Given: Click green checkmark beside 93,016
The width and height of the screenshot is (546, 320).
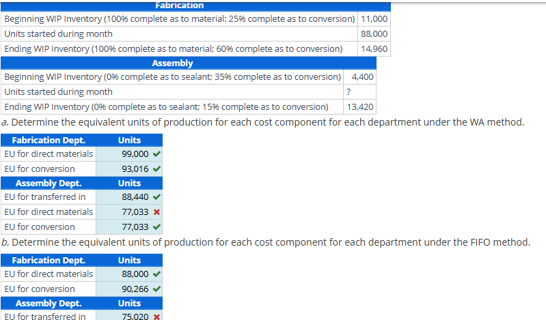Looking at the screenshot, I should (156, 169).
